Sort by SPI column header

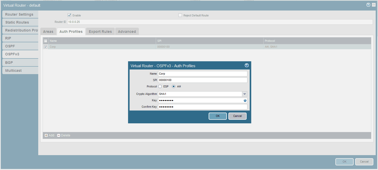[x=209, y=41]
